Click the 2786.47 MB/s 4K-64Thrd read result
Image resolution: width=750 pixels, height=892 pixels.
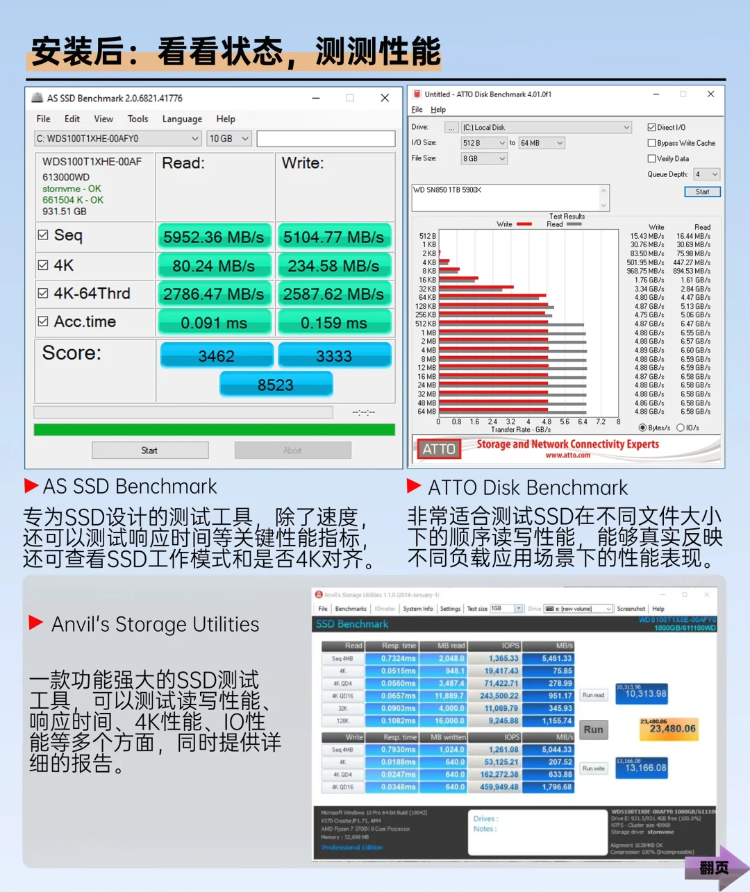coord(214,294)
